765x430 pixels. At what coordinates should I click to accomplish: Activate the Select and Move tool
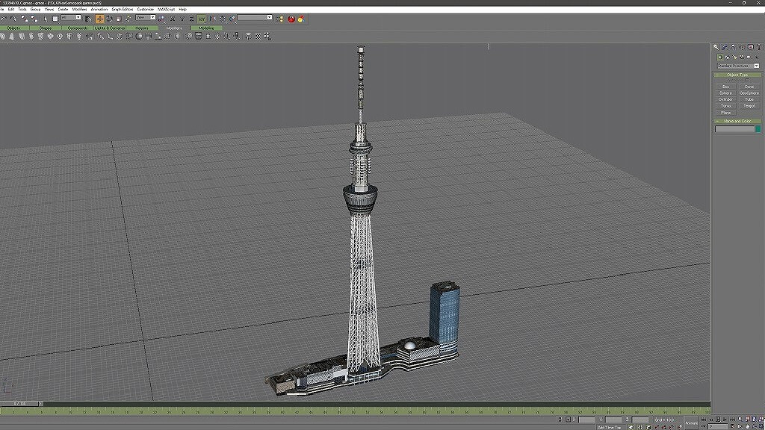[99, 19]
